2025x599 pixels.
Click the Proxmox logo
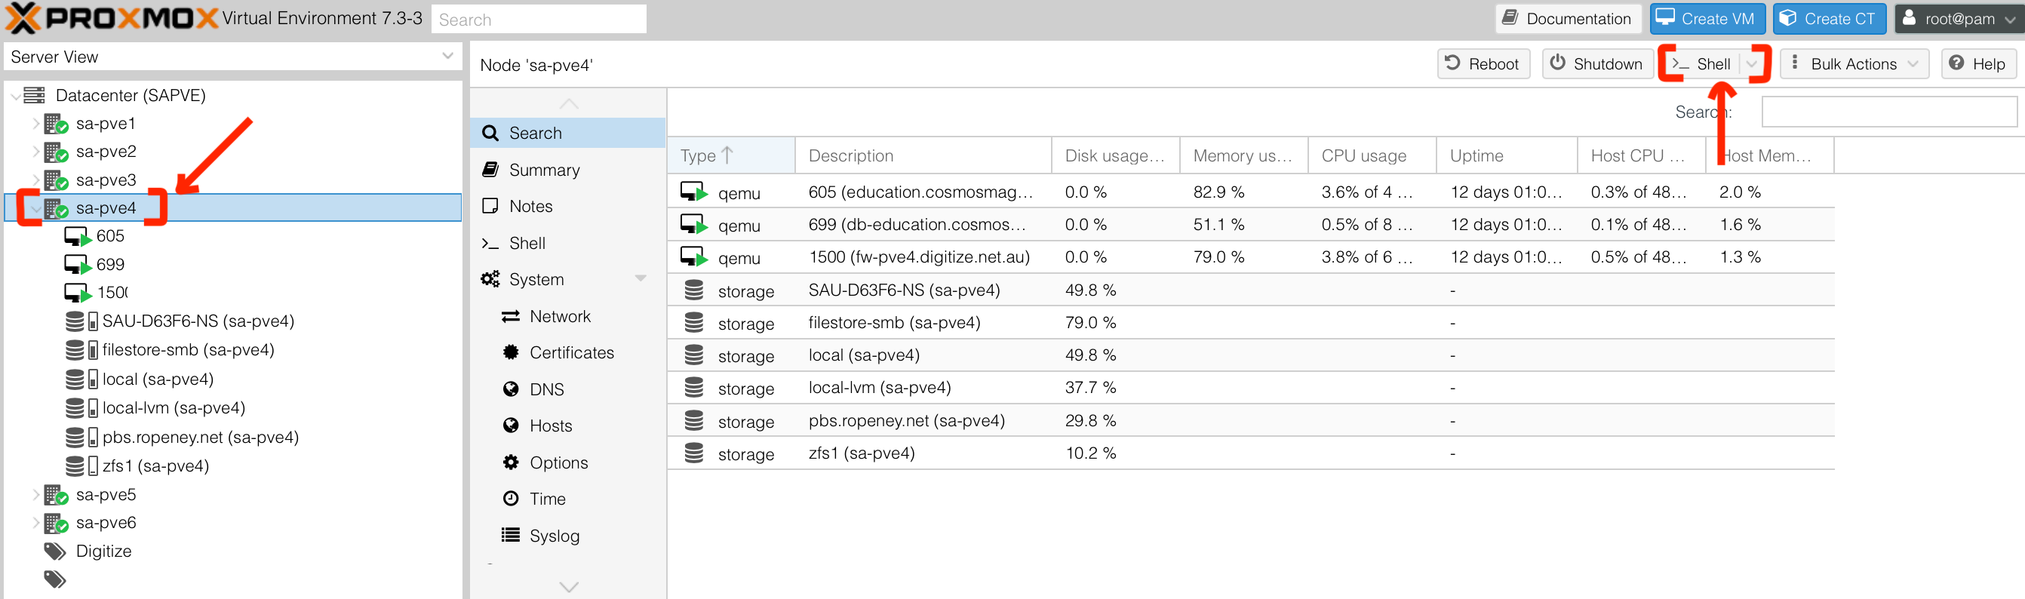point(111,18)
